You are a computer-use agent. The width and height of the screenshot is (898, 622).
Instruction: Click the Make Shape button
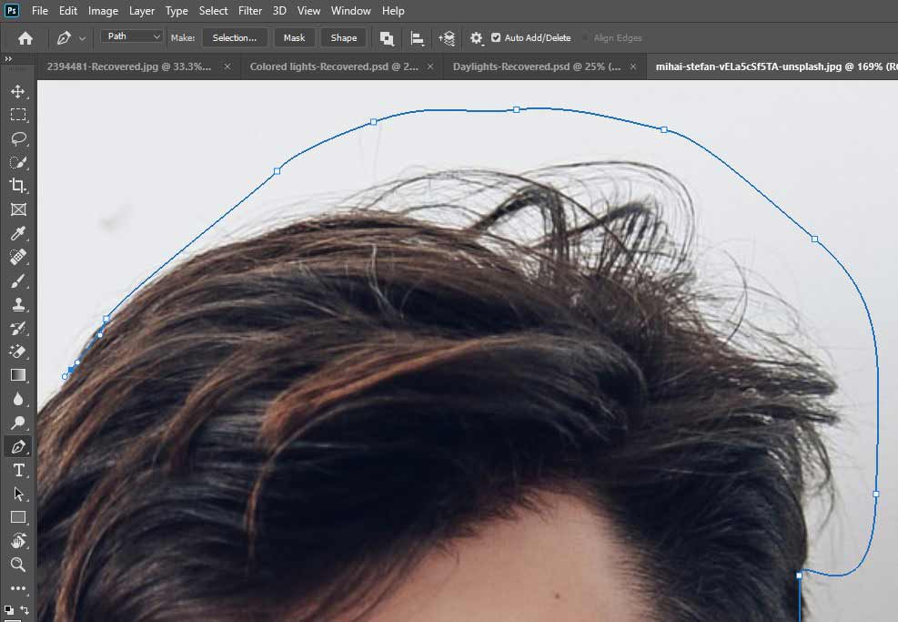344,38
